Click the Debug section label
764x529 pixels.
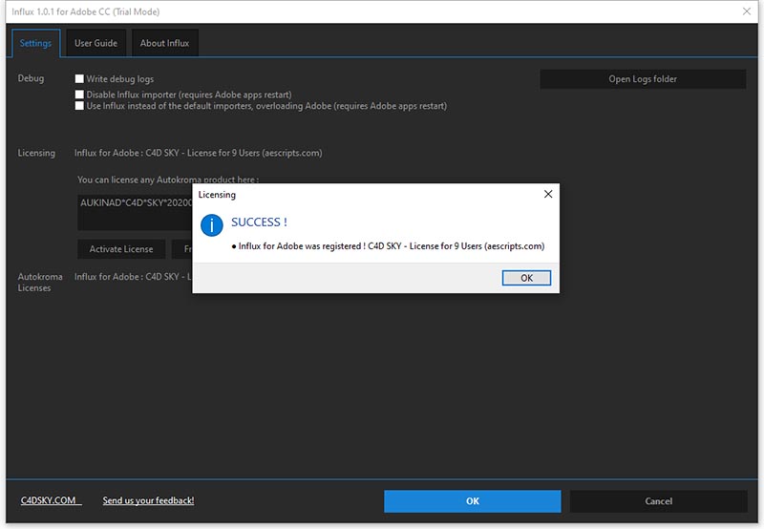pos(31,78)
